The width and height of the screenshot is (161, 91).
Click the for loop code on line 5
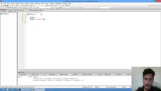coord(37,19)
